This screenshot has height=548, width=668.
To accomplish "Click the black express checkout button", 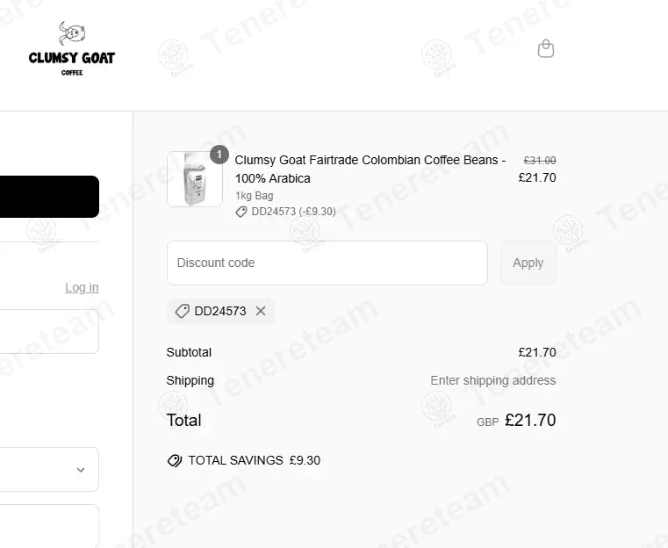I will 49,197.
